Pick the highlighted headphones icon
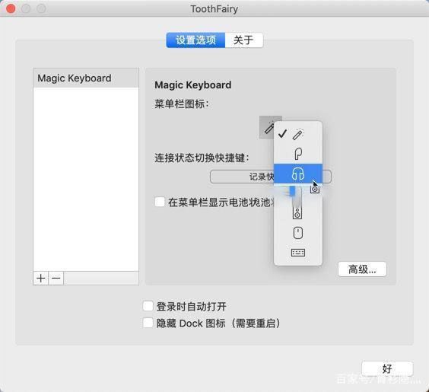The image size is (429, 392). tap(298, 174)
